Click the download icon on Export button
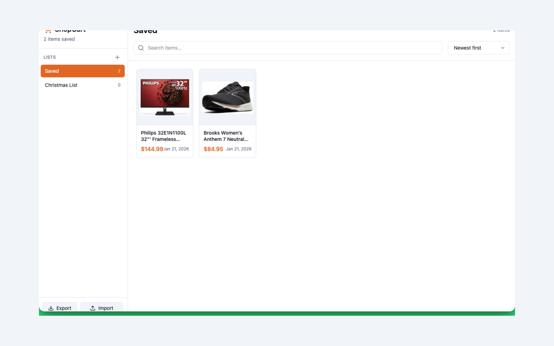 [x=51, y=308]
